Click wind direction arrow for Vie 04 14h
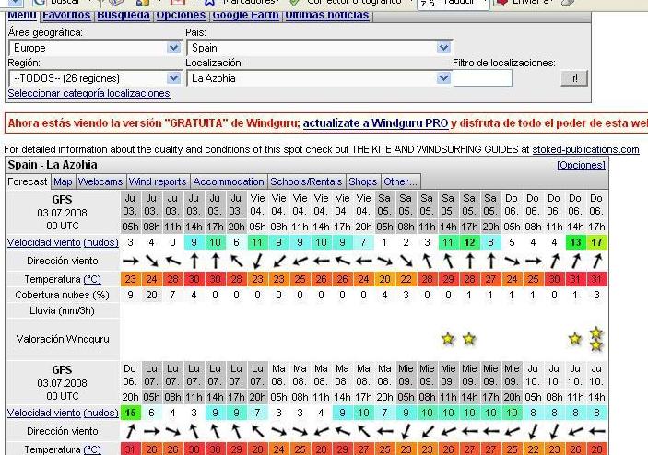Screen dimensions: 648x455 (x=321, y=261)
